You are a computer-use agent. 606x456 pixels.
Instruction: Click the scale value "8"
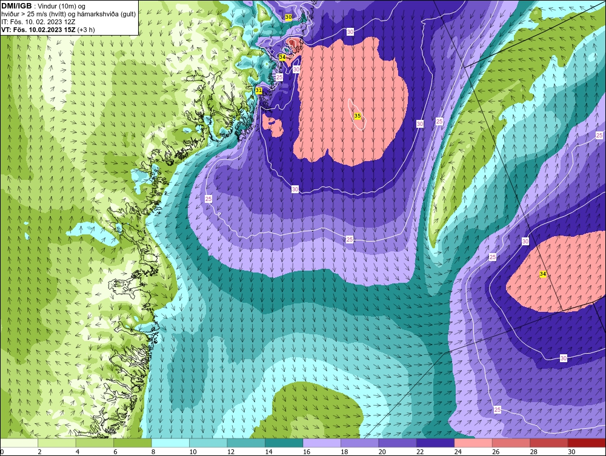point(153,452)
